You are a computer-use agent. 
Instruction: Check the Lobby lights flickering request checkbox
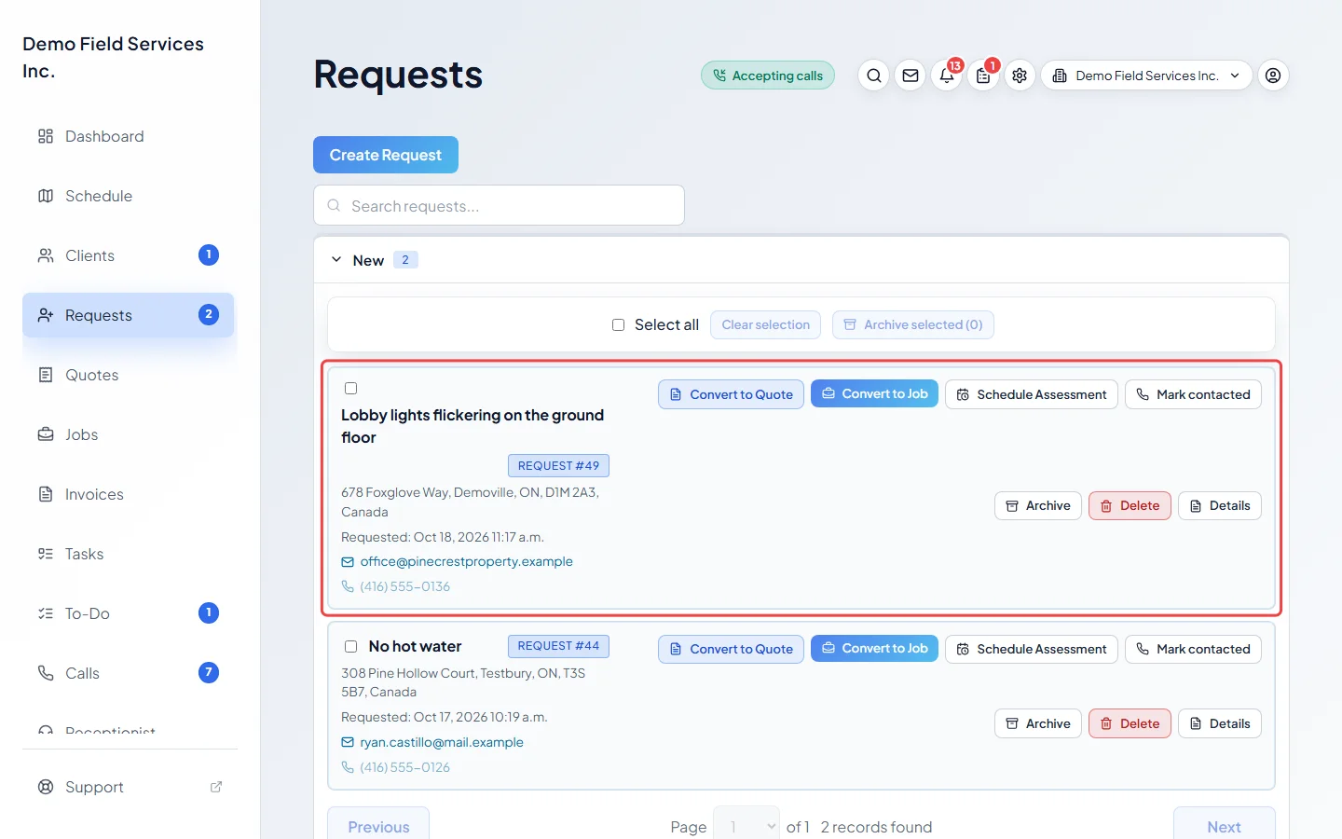point(350,388)
